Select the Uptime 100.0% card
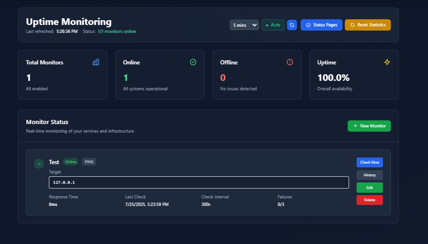 tap(354, 75)
